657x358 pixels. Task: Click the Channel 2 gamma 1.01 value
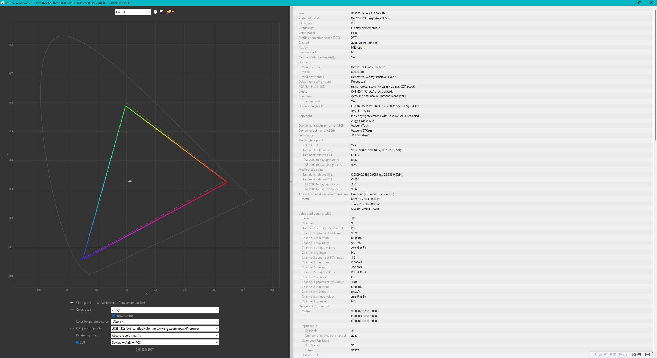354,258
